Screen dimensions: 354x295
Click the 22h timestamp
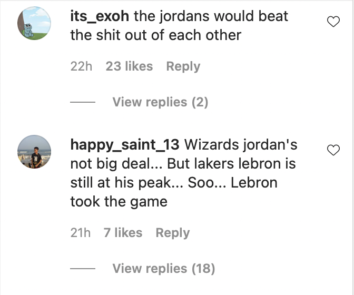click(81, 66)
